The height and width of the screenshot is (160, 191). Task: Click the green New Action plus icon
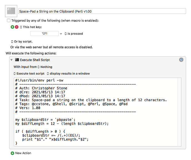tap(12, 153)
